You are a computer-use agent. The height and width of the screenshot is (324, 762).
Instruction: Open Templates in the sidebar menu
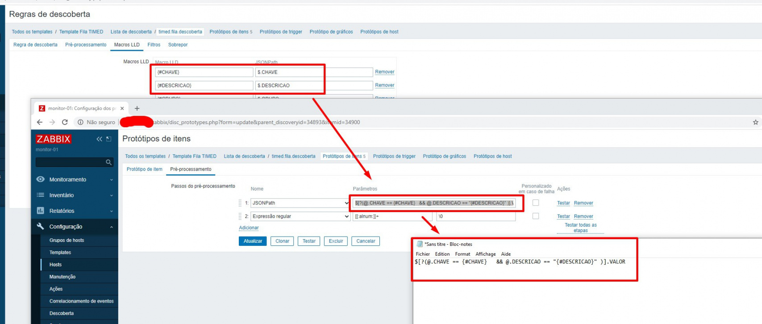click(x=60, y=253)
